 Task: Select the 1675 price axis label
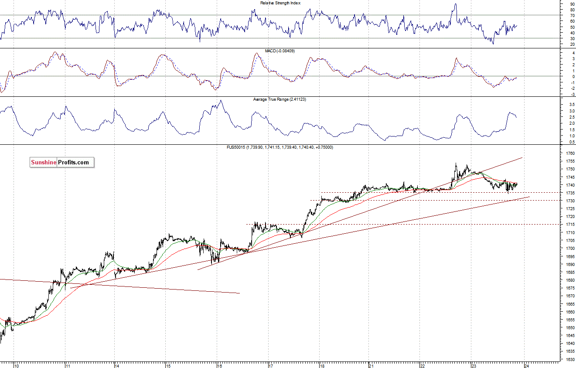pyautogui.click(x=571, y=288)
